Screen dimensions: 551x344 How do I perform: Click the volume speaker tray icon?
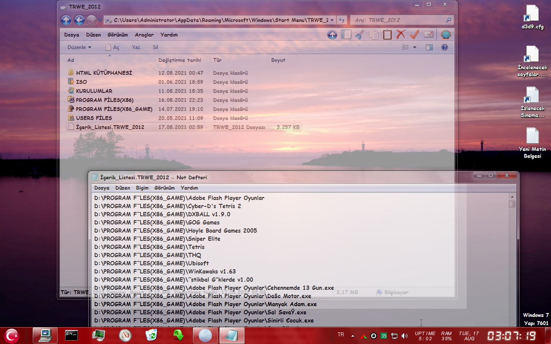click(405, 336)
